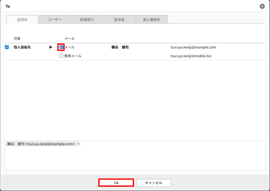Close the To dialog with the X icon
Viewport: 270px width, 191px height.
click(x=262, y=7)
